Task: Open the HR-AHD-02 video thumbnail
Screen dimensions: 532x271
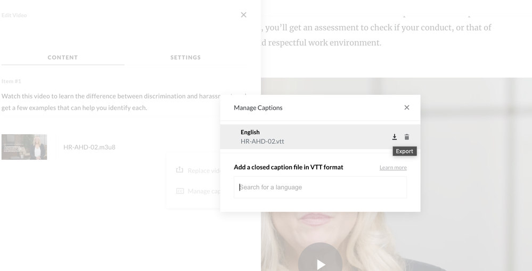Action: (24, 147)
